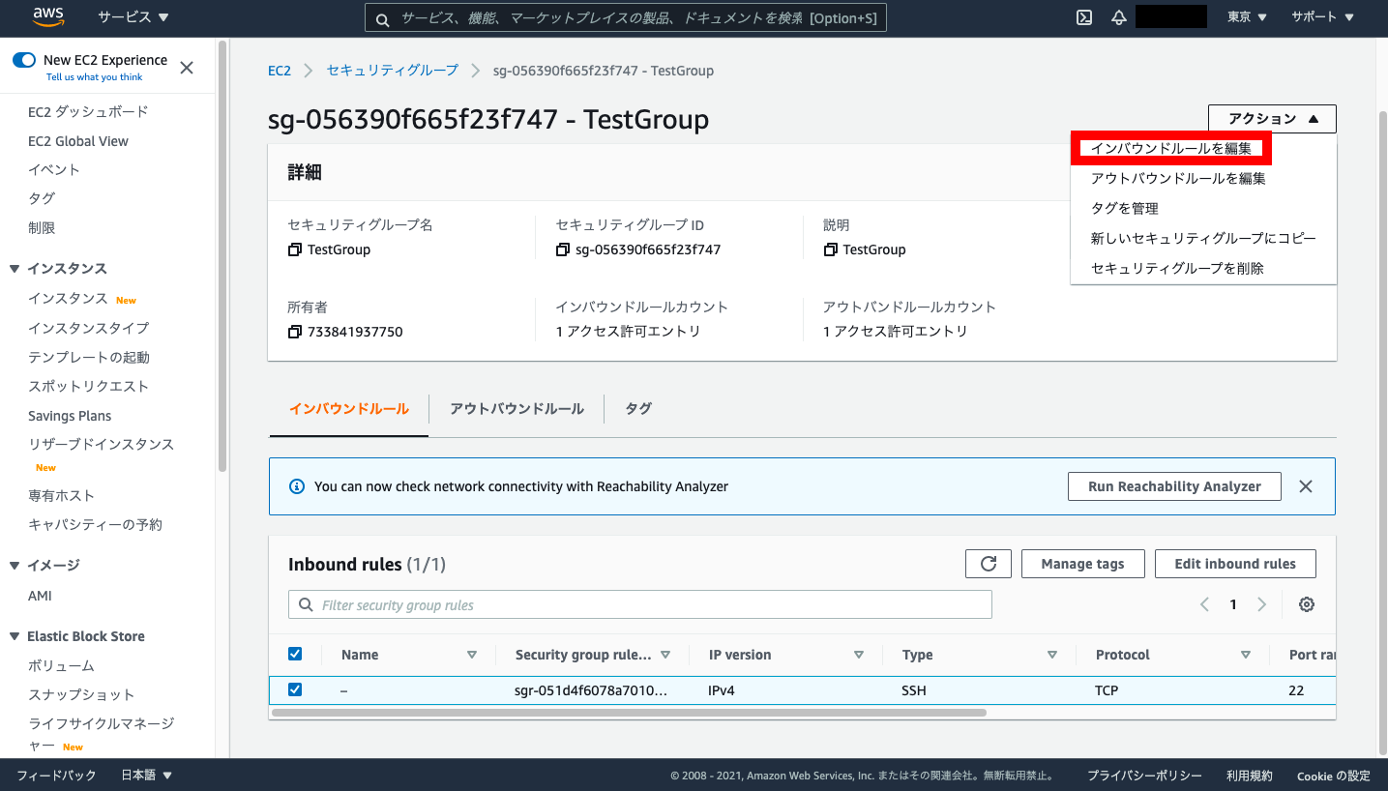The width and height of the screenshot is (1388, 791).
Task: Open the 利用規約 footer link
Action: click(x=1250, y=776)
